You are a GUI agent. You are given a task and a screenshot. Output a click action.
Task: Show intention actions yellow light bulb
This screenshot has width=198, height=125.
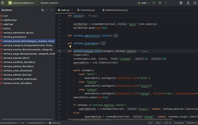(x=70, y=47)
